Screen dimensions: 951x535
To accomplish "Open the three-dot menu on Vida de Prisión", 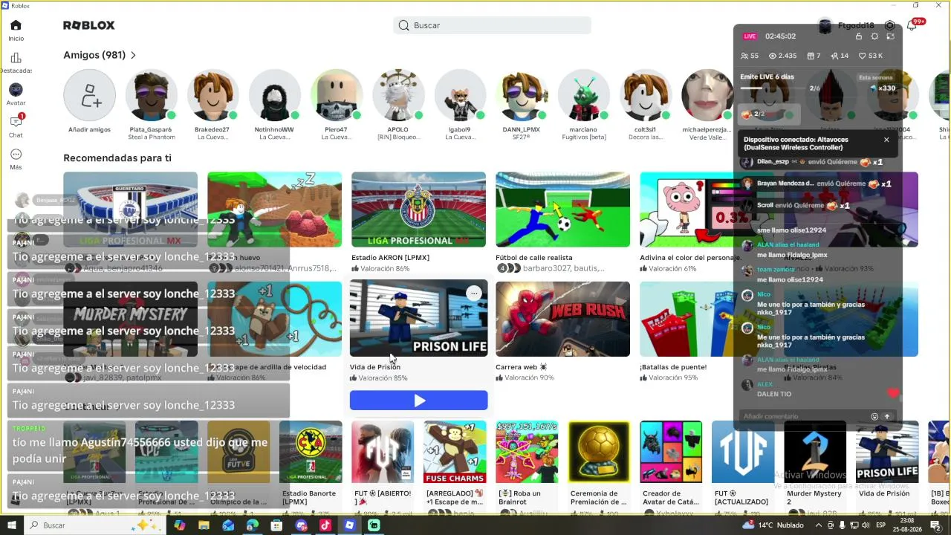I will [474, 294].
